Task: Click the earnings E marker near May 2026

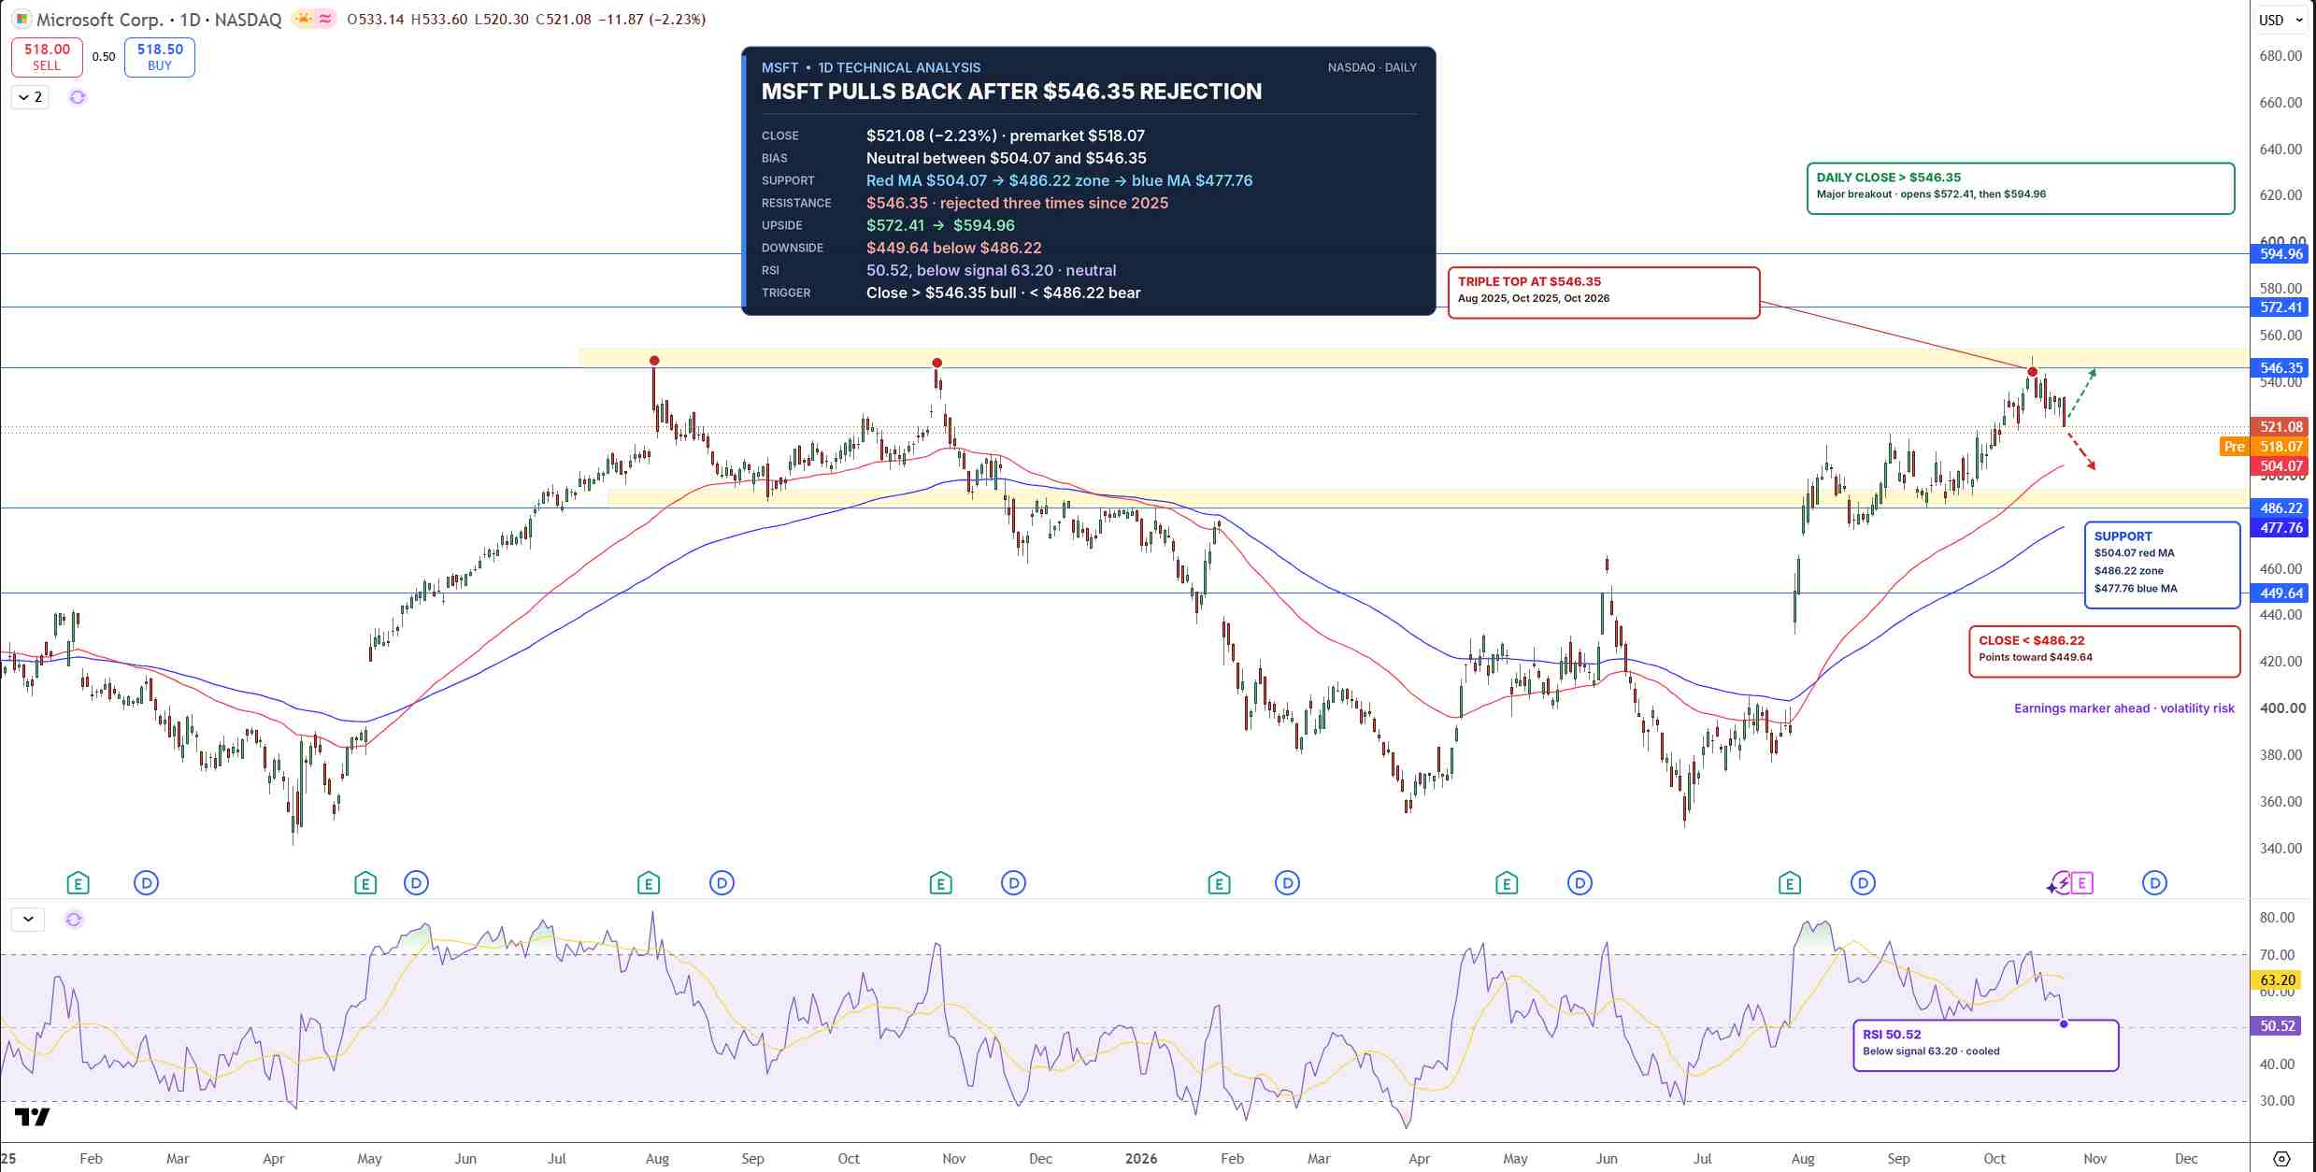Action: (x=1507, y=882)
